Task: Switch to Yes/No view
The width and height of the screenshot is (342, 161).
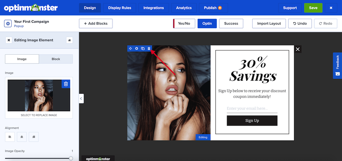Action: (184, 23)
